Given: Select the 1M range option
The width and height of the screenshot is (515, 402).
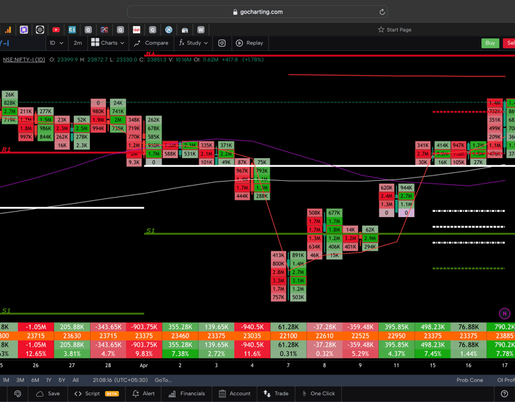Looking at the screenshot, I should coord(6,380).
